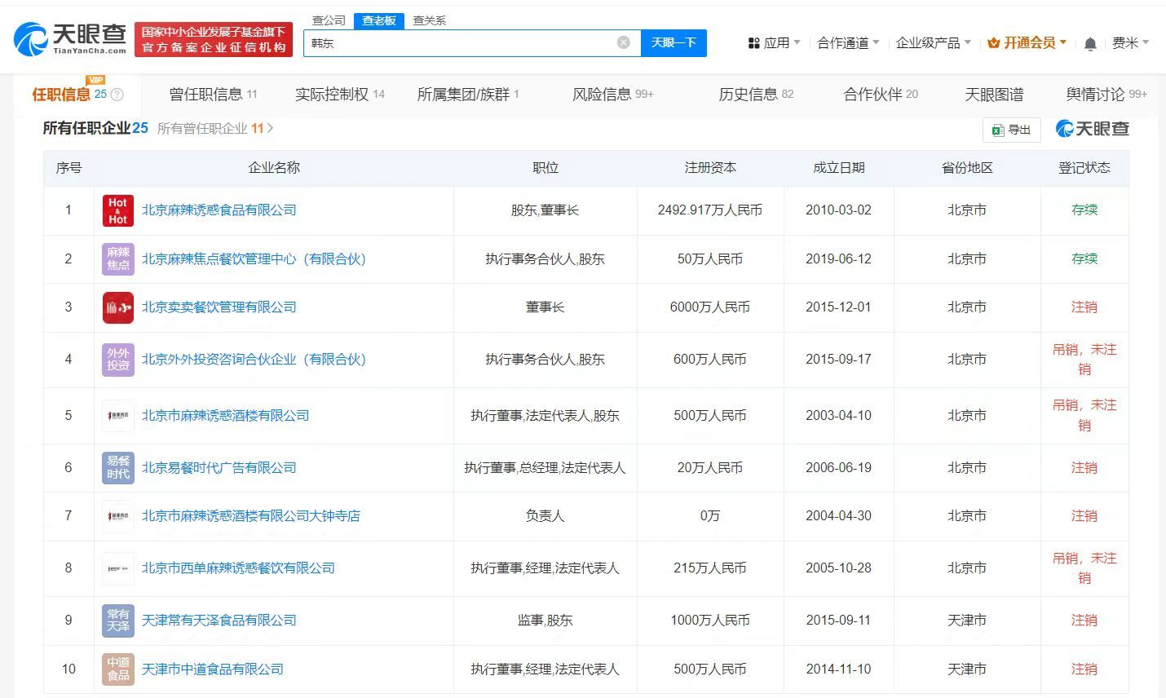Click the crown icon next to 开通会员
Screen dimensions: 1166x698
(992, 43)
